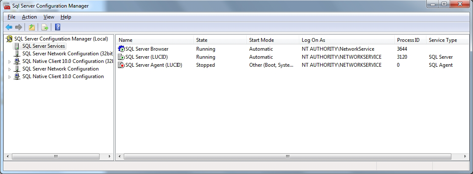Screen dimensions: 473x174
Task: Click the SQL Server Configuration Manager root icon
Action: coord(10,39)
